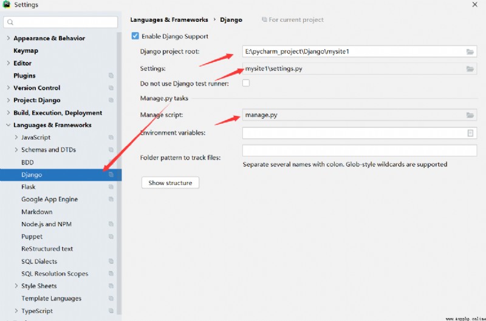This screenshot has height=321, width=486.
Task: Expand Project: Django section
Action: pyautogui.click(x=8, y=100)
